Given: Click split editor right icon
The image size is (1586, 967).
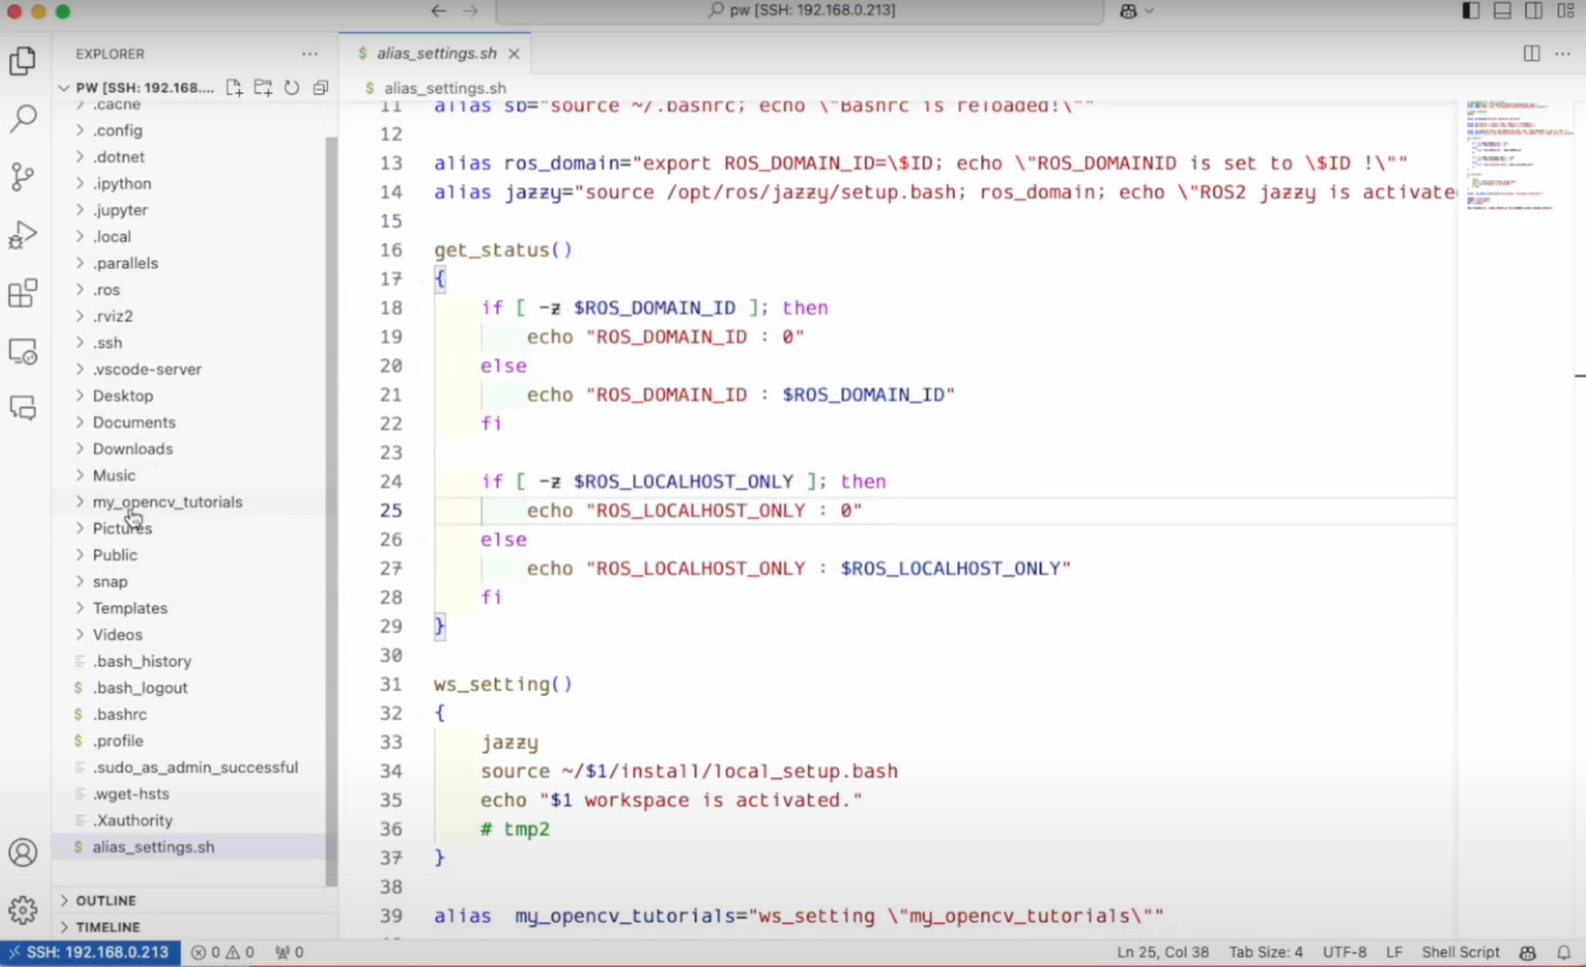Looking at the screenshot, I should 1531,53.
